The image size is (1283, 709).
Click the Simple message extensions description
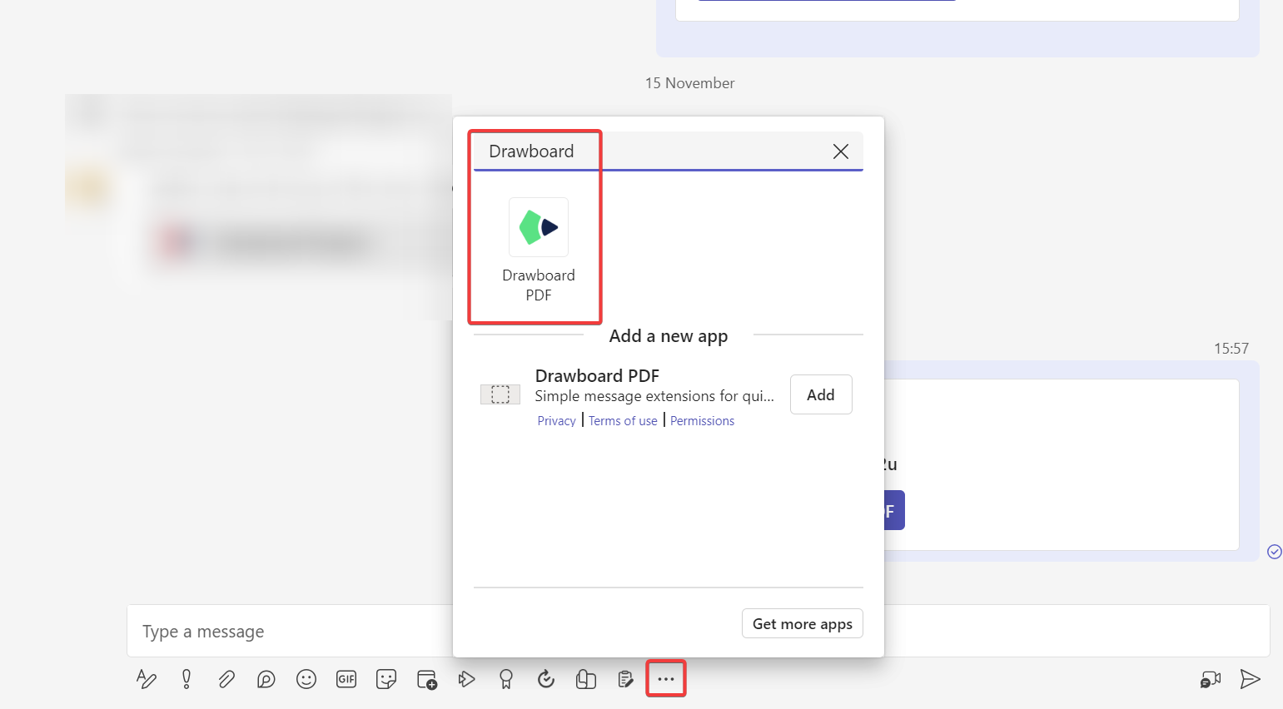pos(654,396)
